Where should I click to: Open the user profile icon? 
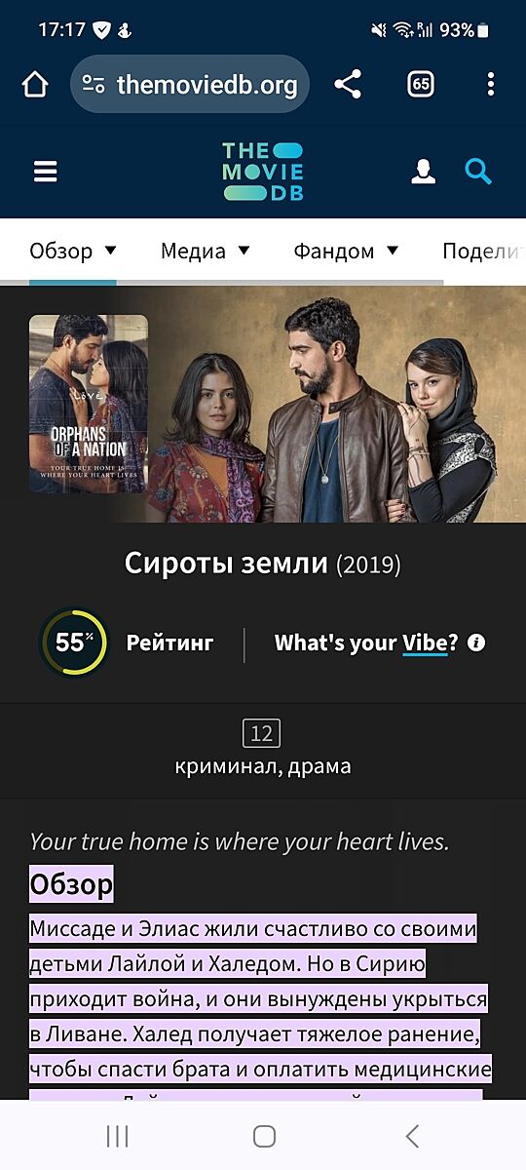tap(424, 173)
